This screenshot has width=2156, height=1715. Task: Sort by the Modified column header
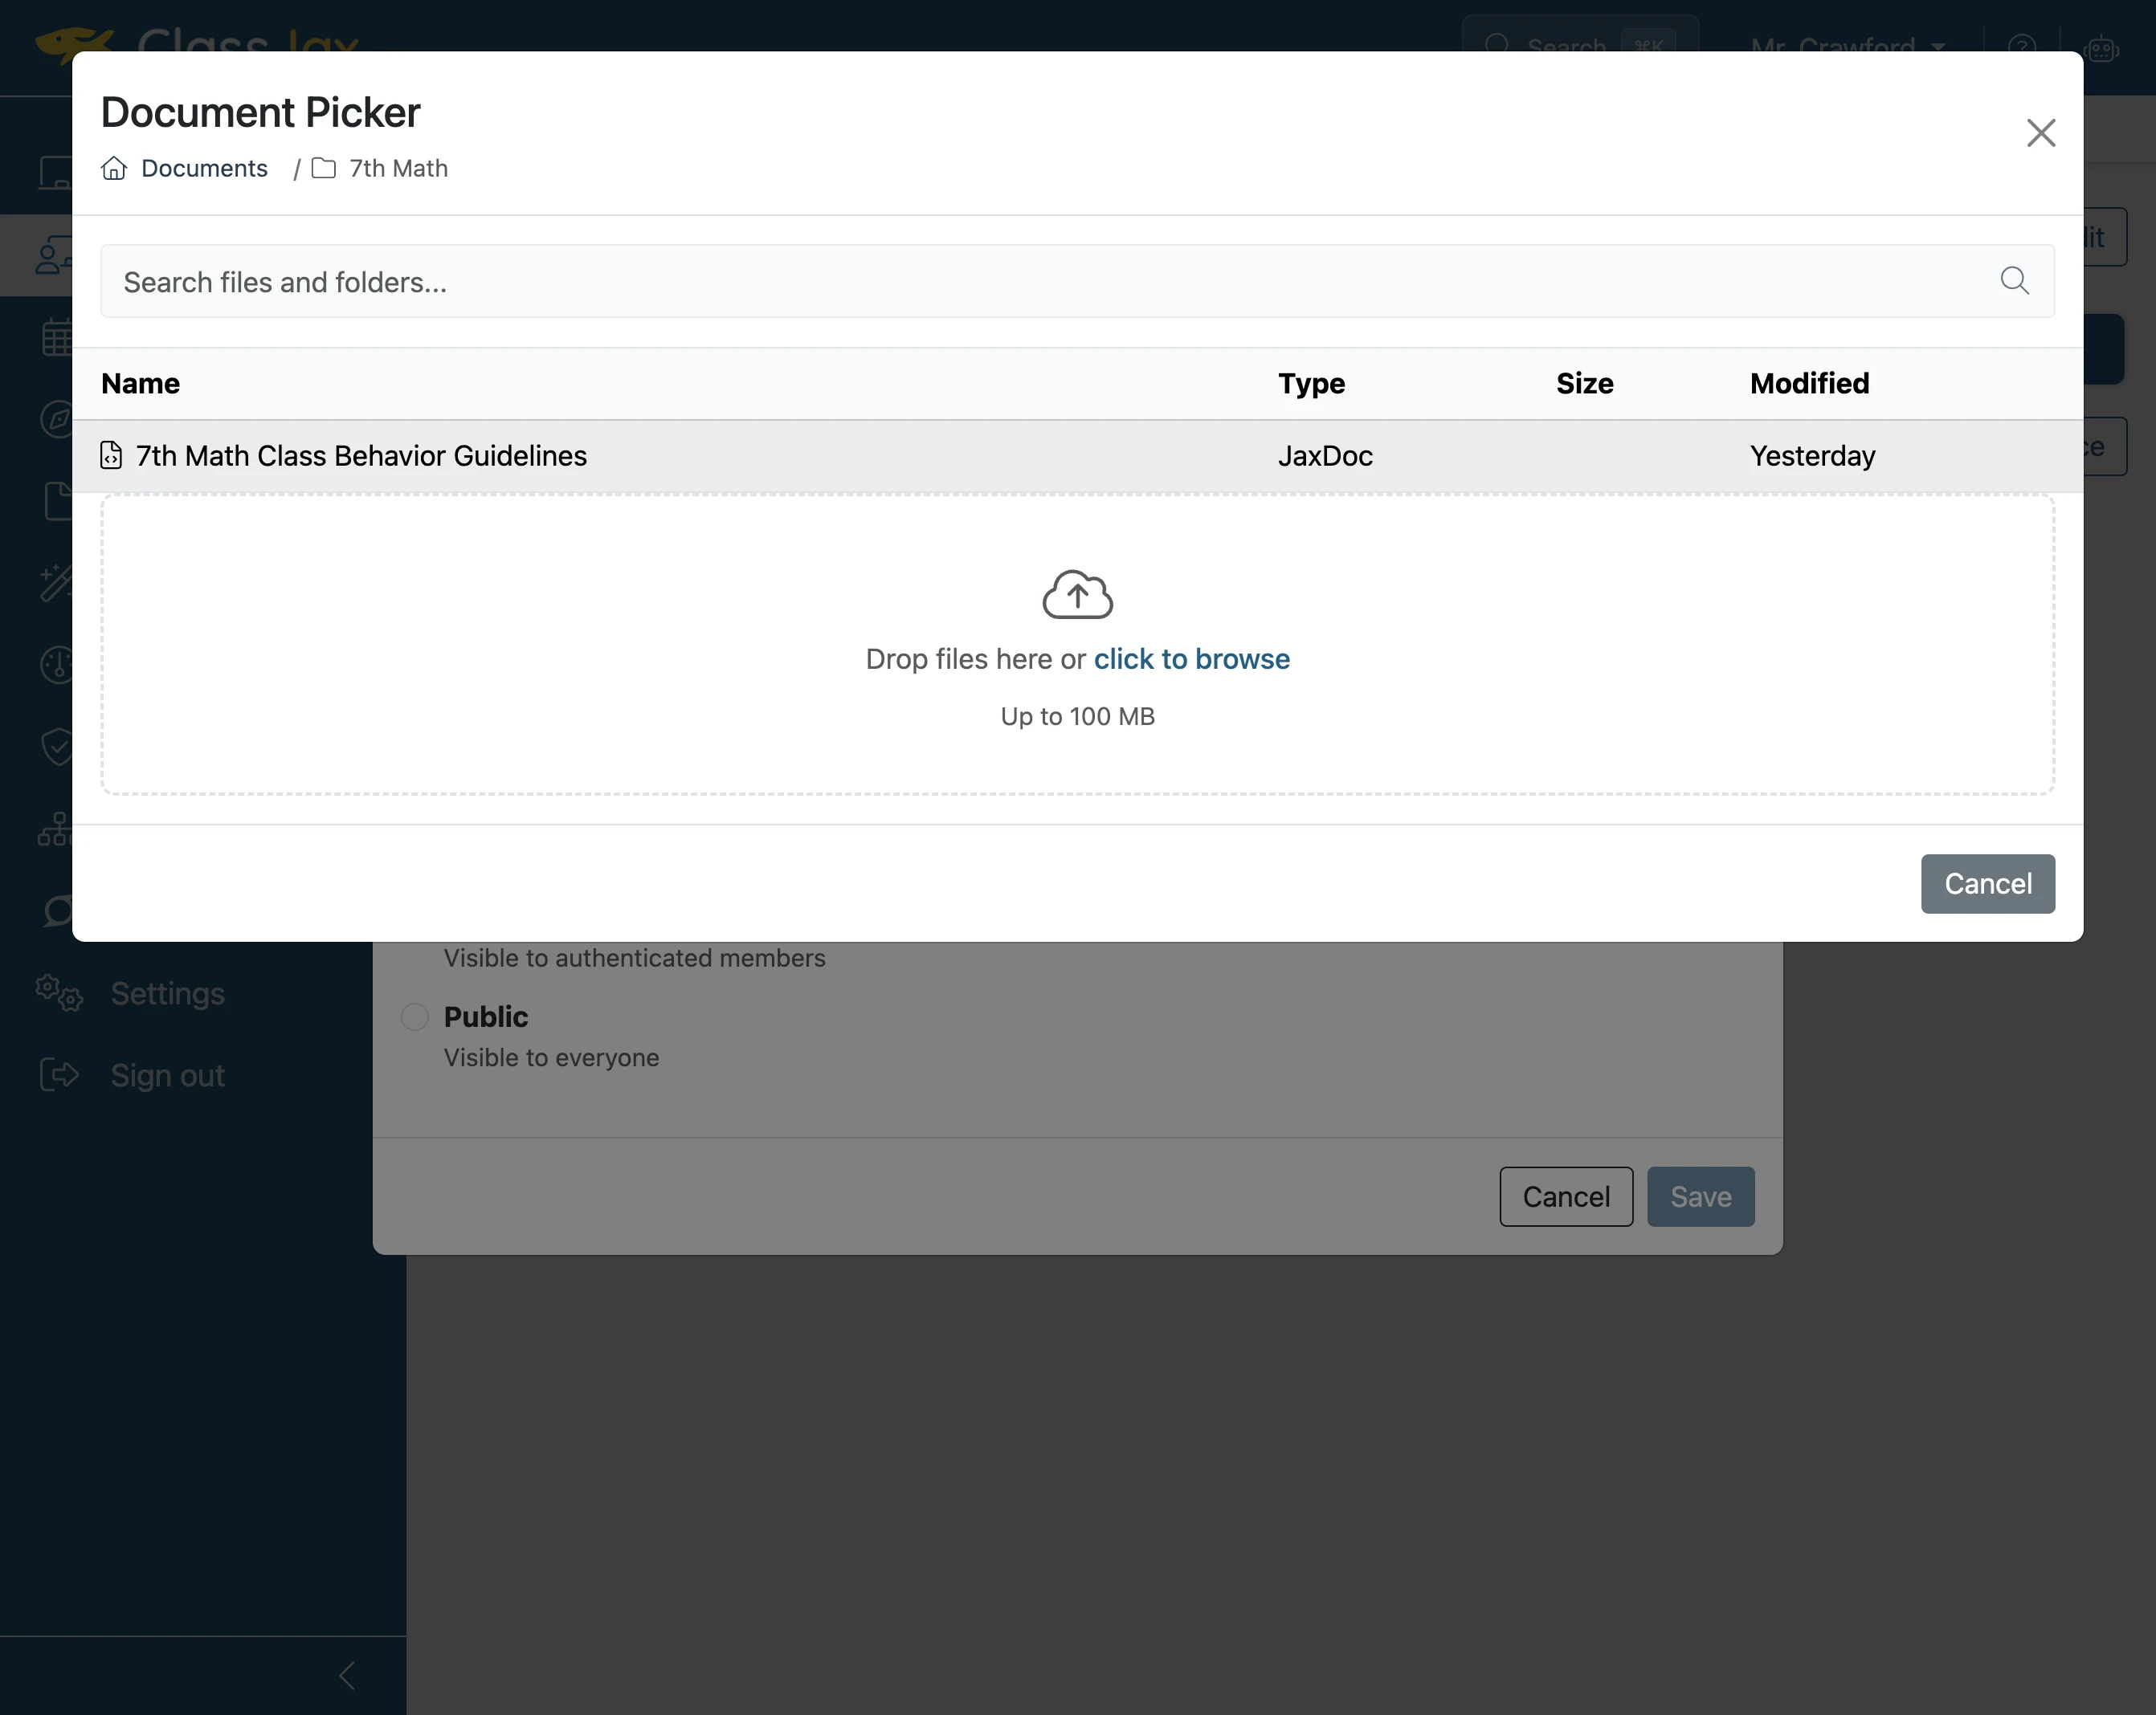pyautogui.click(x=1809, y=384)
